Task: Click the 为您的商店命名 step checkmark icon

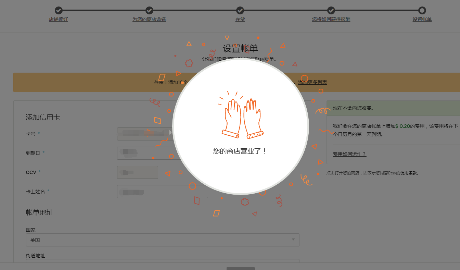Action: point(149,10)
